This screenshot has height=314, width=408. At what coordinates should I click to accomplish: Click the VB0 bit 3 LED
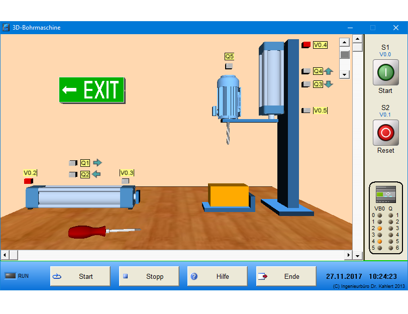[x=380, y=235]
